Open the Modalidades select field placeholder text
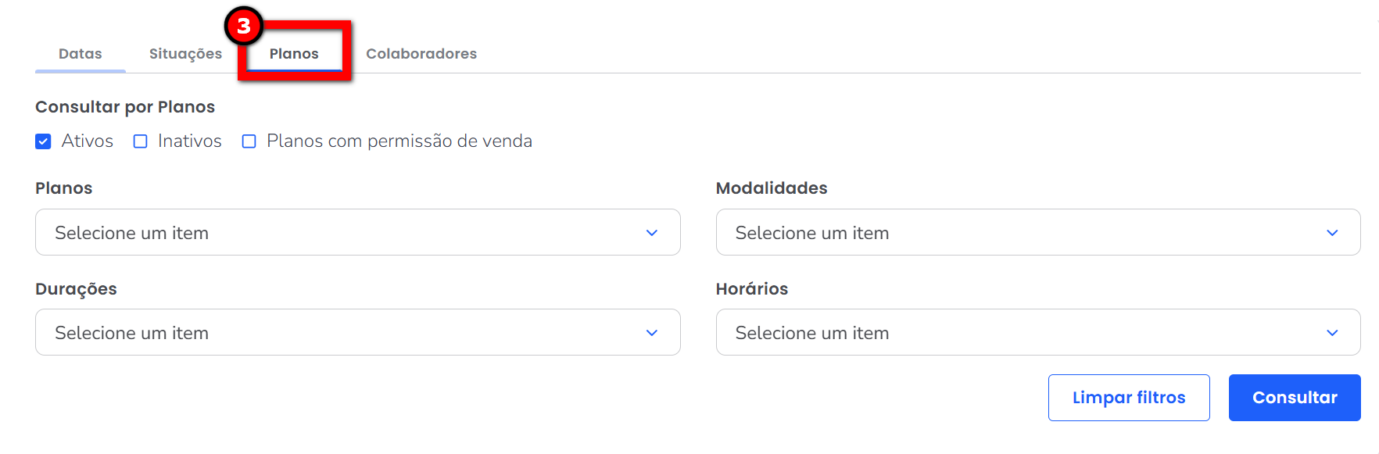 pos(811,233)
